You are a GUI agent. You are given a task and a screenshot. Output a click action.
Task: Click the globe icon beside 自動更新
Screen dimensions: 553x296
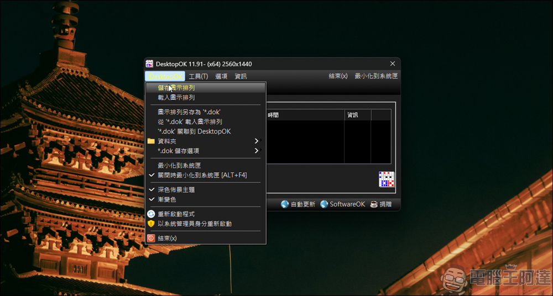click(x=285, y=204)
